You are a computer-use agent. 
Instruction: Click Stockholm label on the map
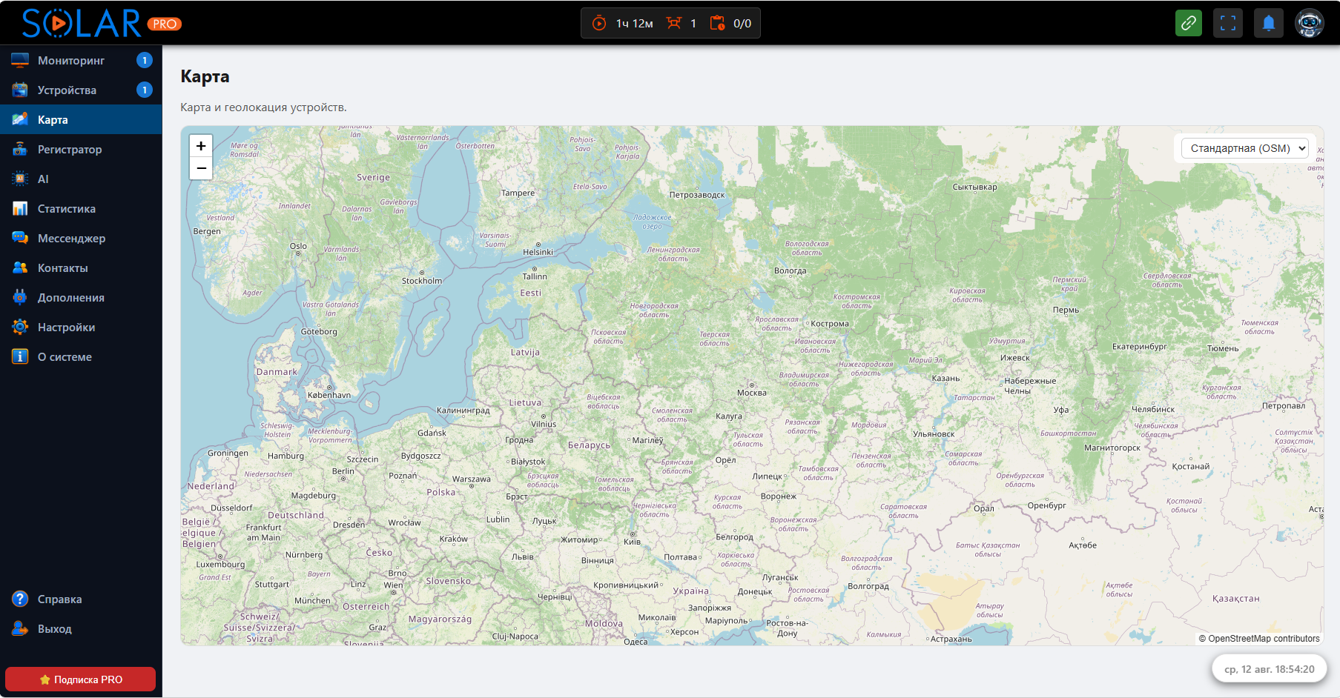click(x=422, y=281)
